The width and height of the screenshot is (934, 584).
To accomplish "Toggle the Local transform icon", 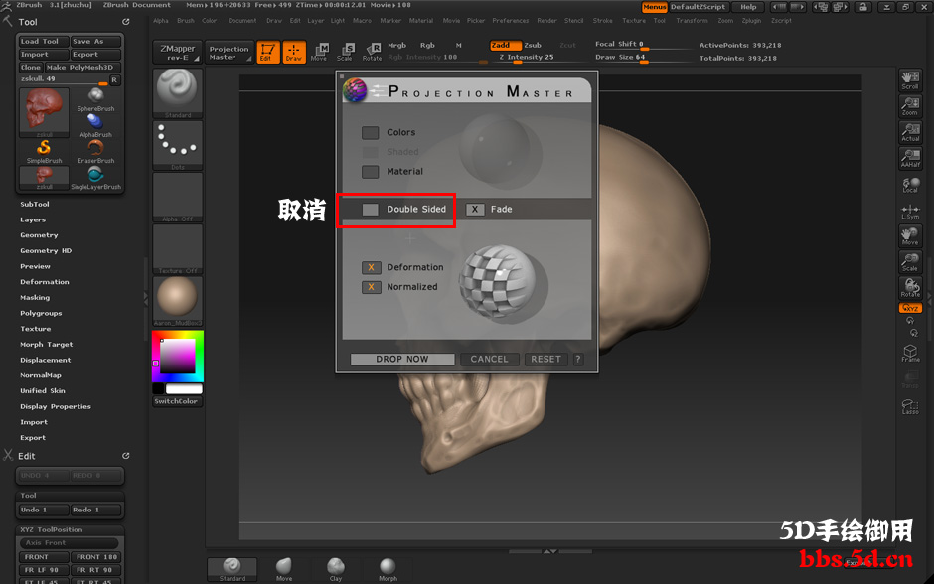I will [910, 185].
